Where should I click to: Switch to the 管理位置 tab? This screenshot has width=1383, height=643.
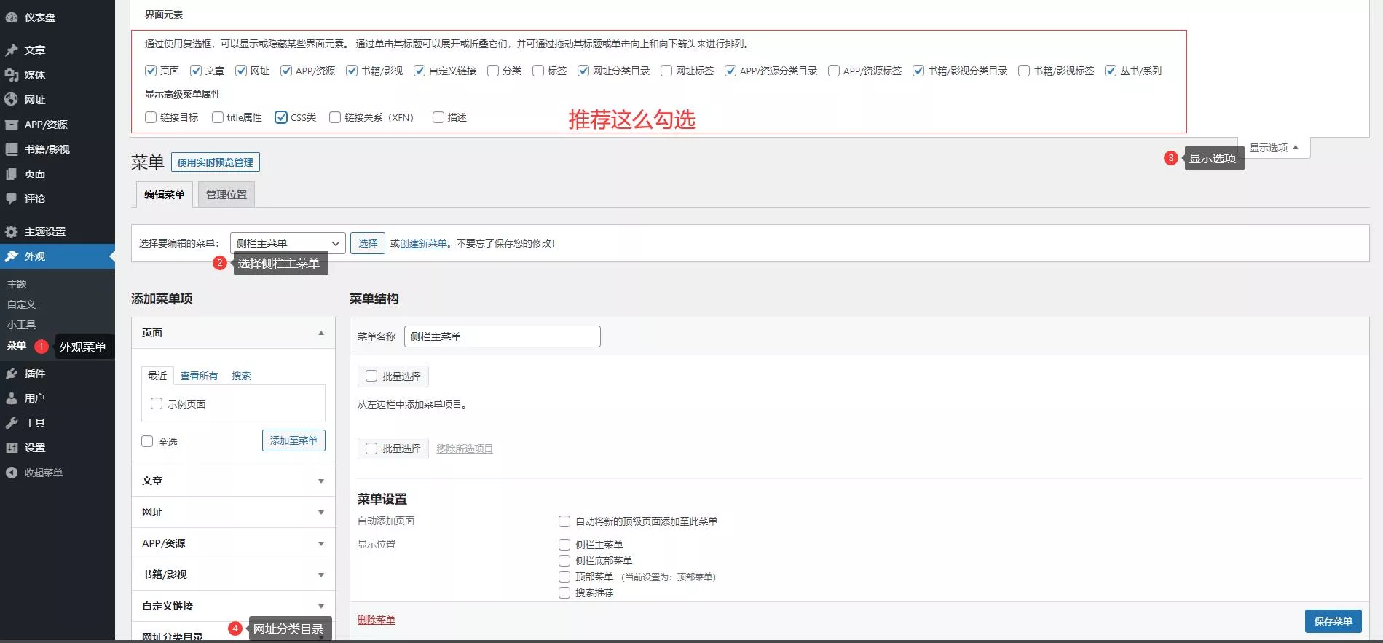226,194
